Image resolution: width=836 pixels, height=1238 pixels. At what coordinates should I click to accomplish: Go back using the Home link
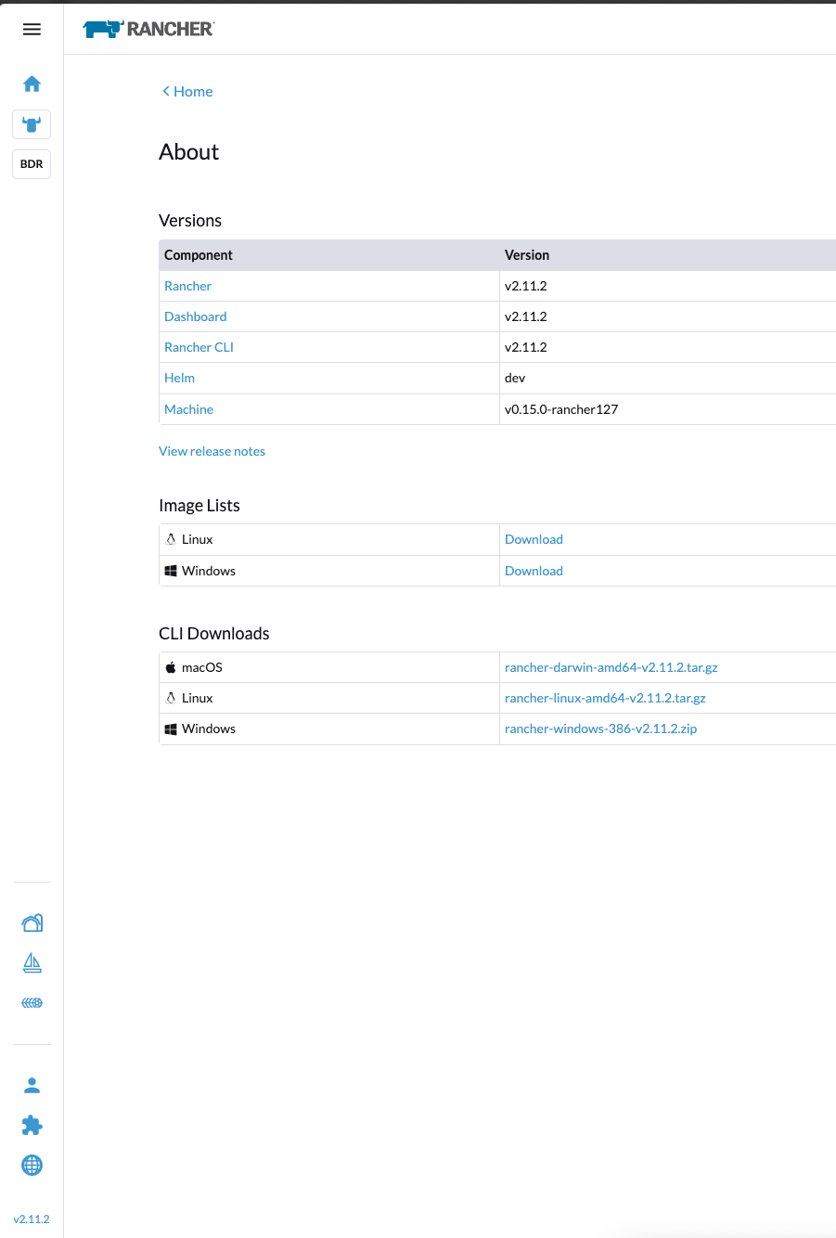(187, 91)
